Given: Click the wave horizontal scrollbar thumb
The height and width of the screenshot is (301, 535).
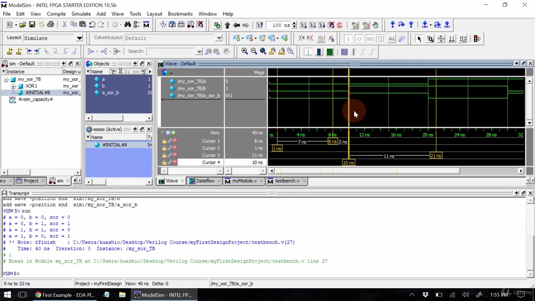Looking at the screenshot, I should [368, 171].
